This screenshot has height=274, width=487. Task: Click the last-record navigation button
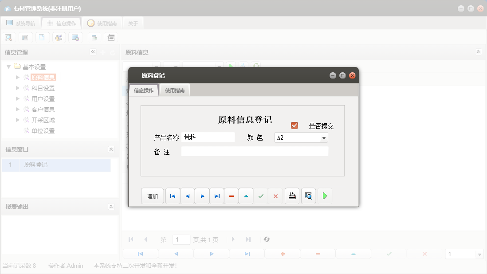pos(216,196)
